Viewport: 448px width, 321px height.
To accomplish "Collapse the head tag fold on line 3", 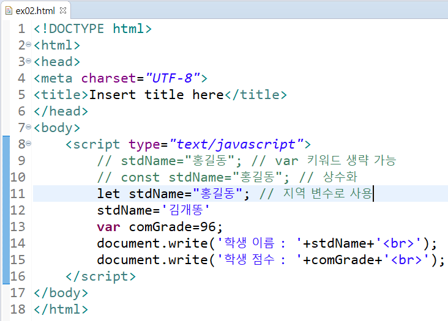I will (x=28, y=61).
